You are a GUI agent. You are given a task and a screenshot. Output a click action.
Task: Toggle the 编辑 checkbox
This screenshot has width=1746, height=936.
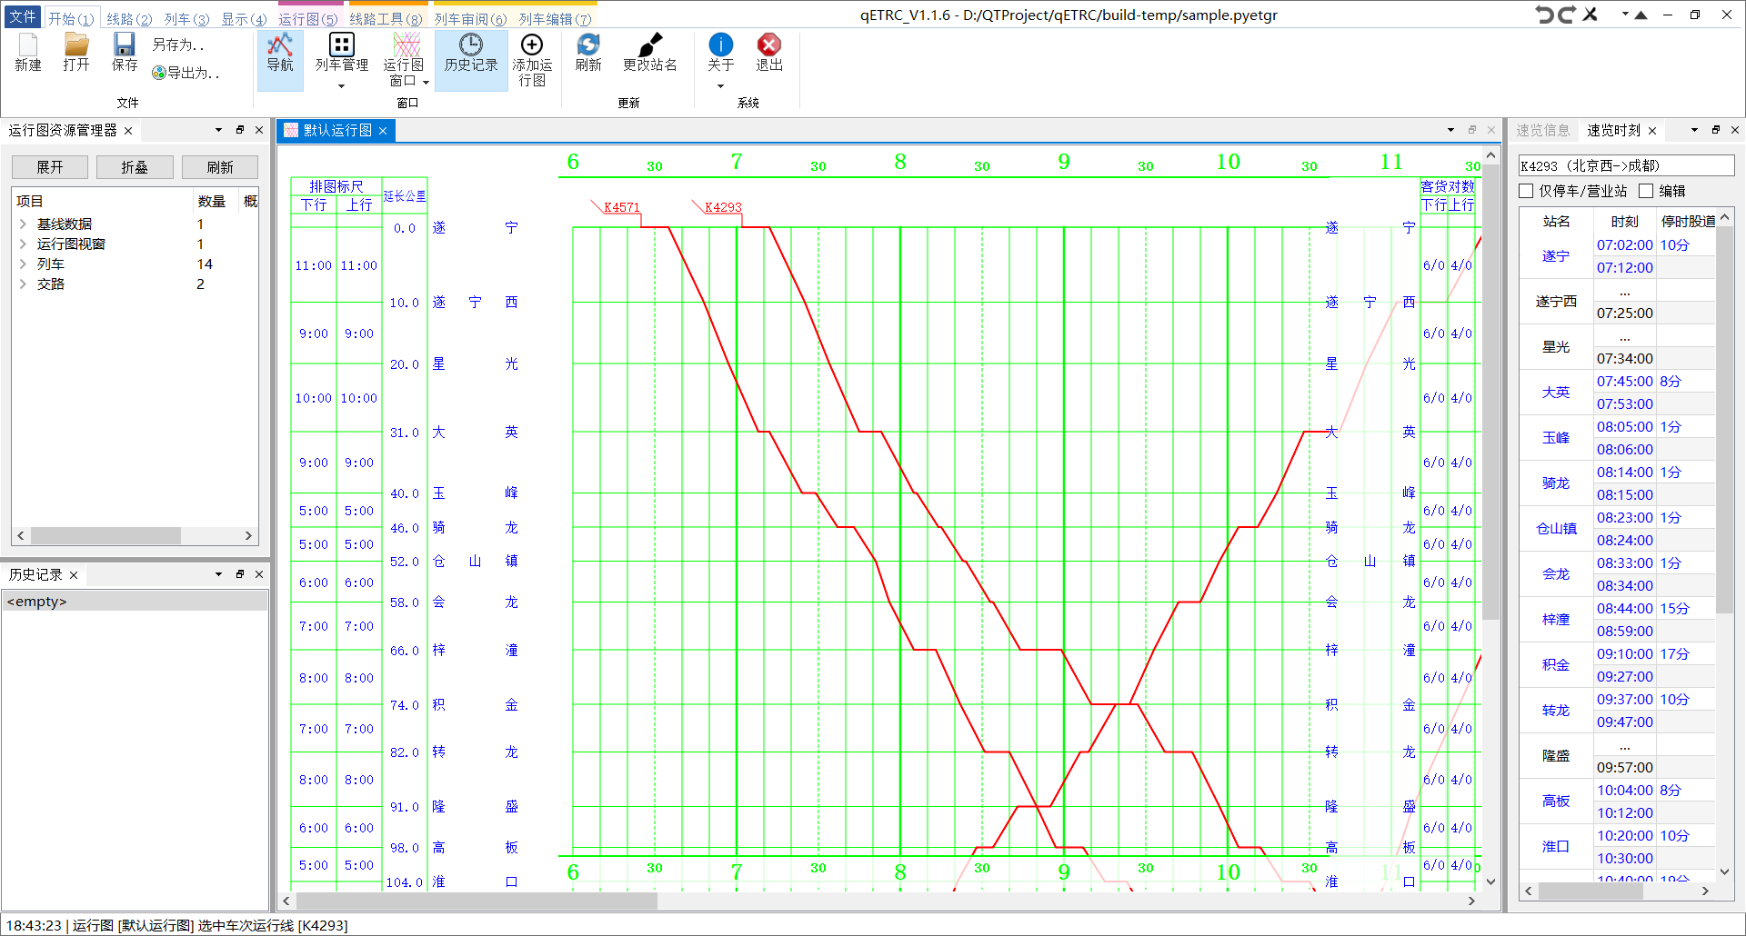coord(1646,191)
